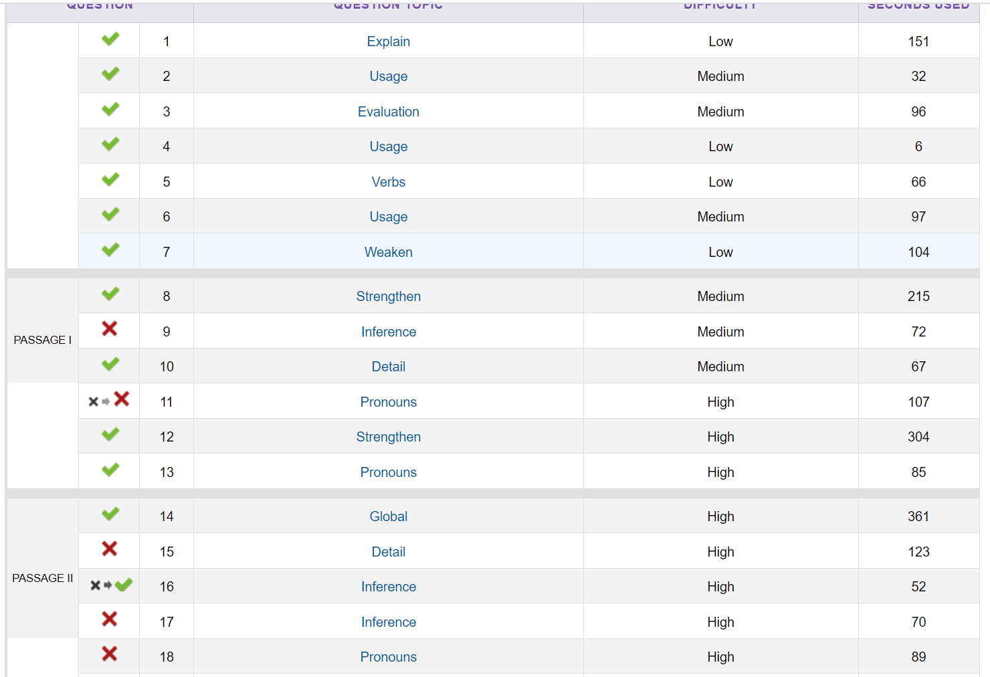Open the Global topic for question 14
Screen dimensions: 990x677
tap(388, 516)
